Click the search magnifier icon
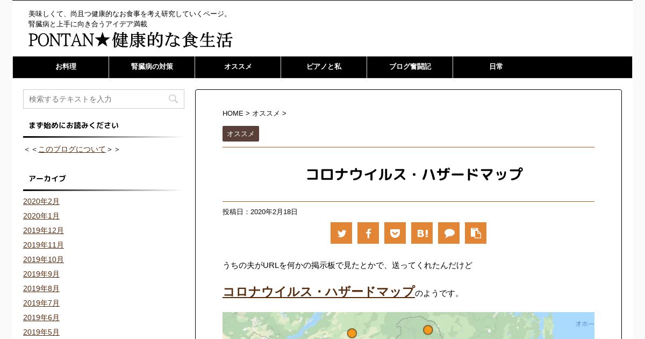This screenshot has height=339, width=645. pos(173,99)
